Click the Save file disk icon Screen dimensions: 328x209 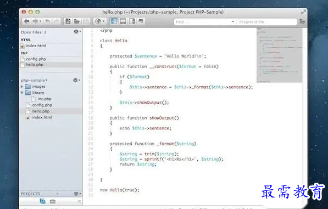click(x=86, y=21)
